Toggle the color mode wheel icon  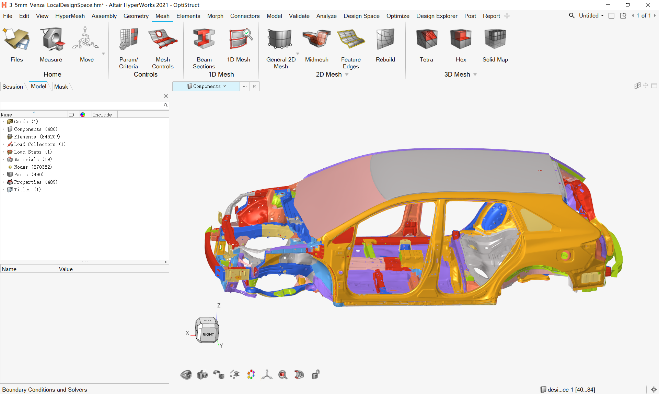coord(251,375)
